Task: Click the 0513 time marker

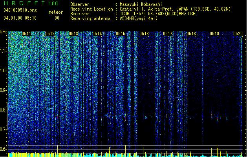Action: (73, 34)
